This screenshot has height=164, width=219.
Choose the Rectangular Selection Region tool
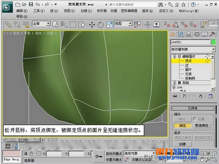click(x=73, y=25)
